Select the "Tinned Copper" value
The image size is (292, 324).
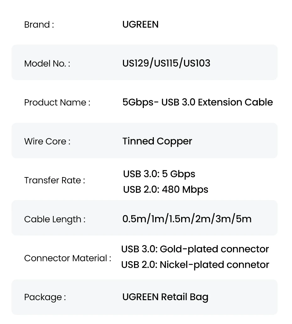click(x=157, y=141)
